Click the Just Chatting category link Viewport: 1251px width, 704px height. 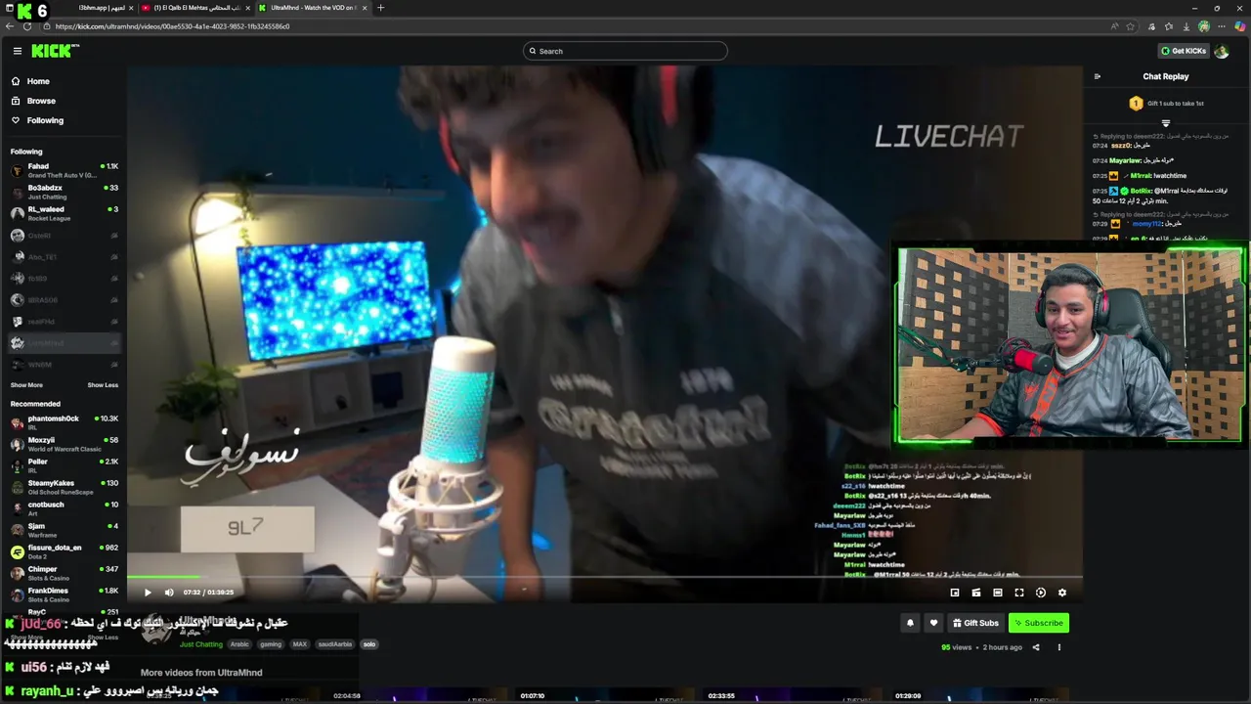point(201,644)
